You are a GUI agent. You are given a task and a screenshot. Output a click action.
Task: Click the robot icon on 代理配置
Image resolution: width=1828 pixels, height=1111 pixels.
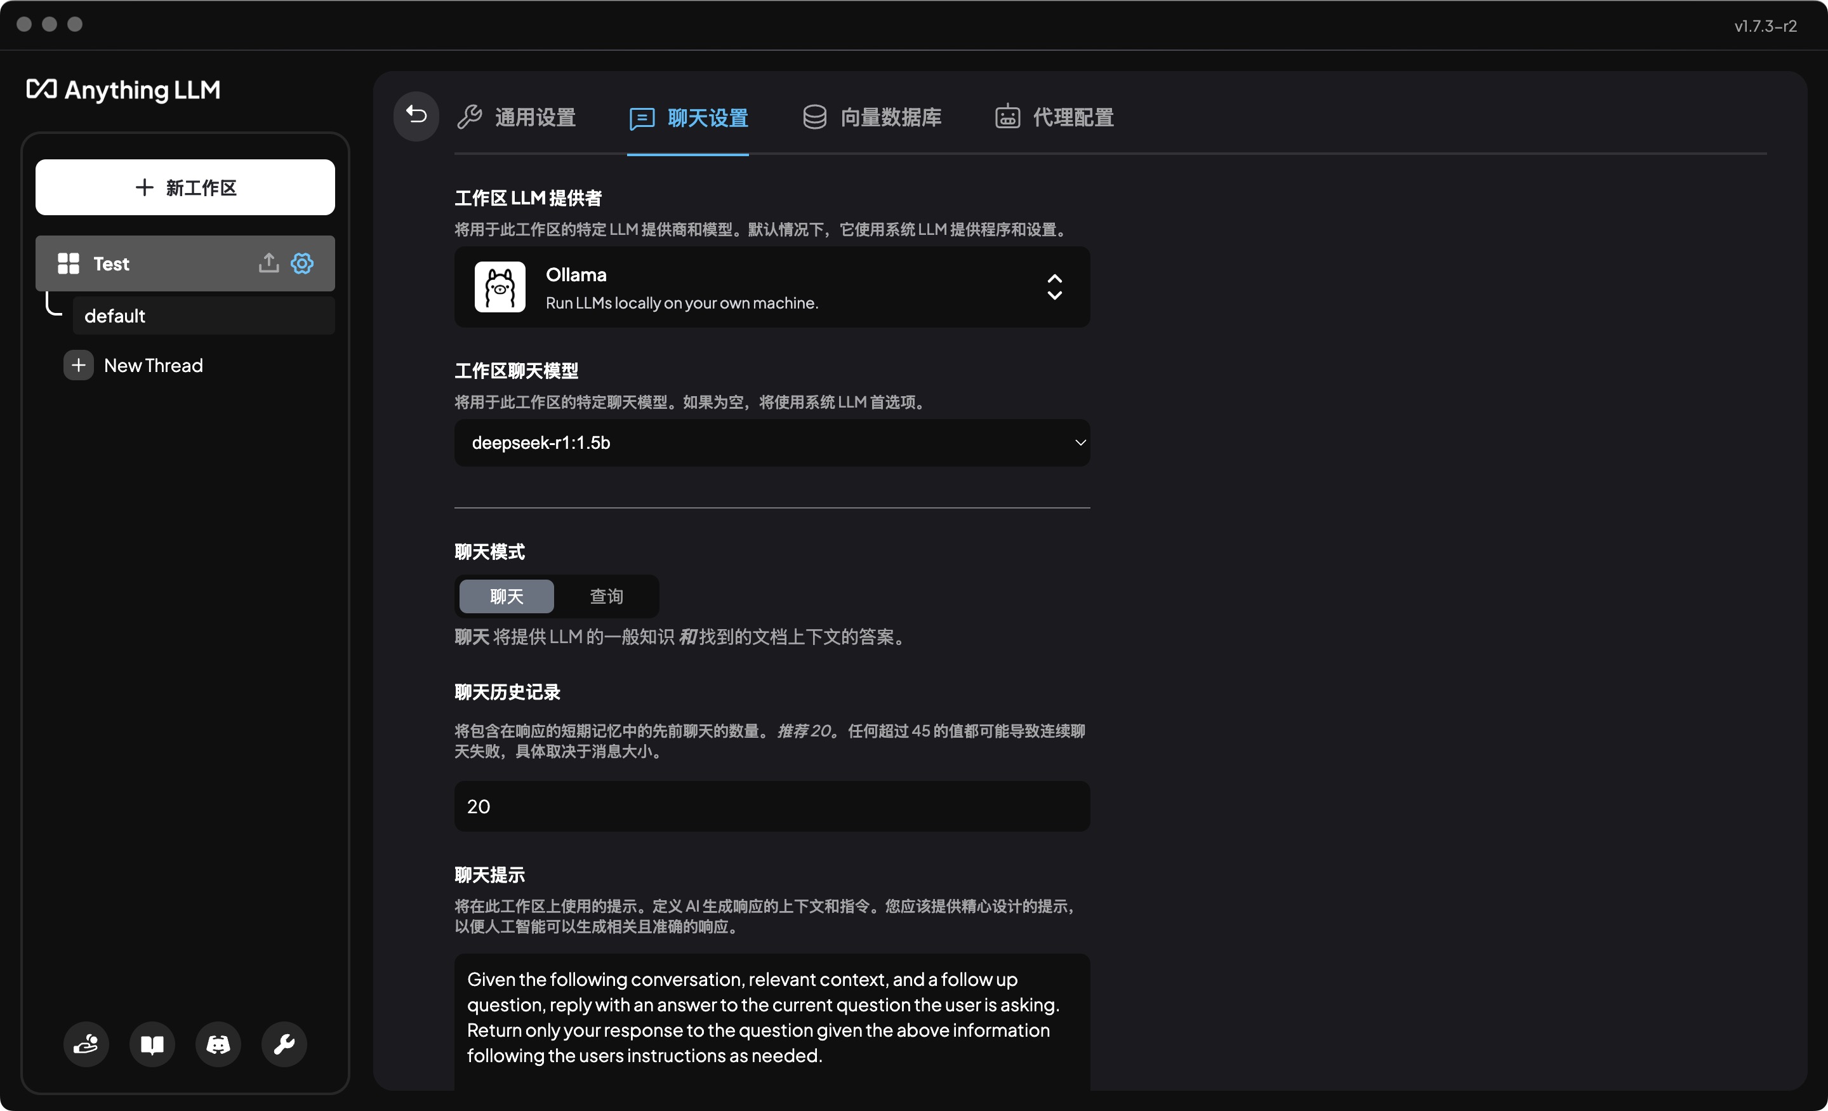point(1007,117)
